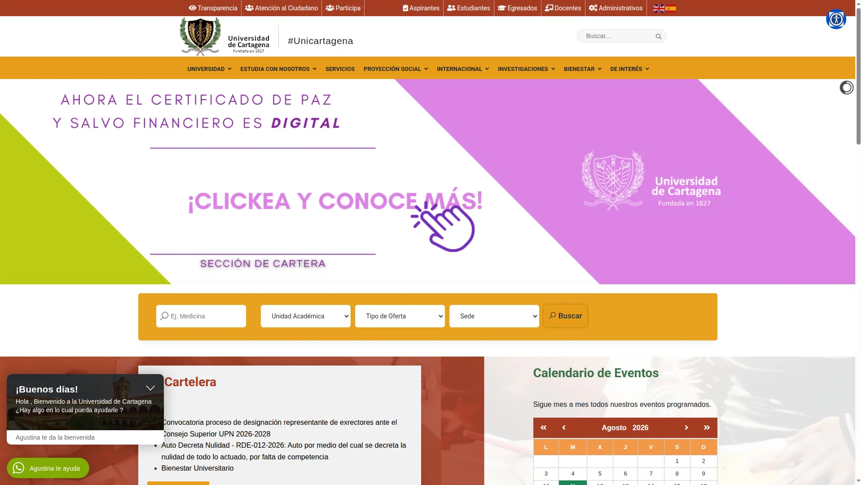
Task: Open Atención al Ciudadano
Action: (281, 8)
